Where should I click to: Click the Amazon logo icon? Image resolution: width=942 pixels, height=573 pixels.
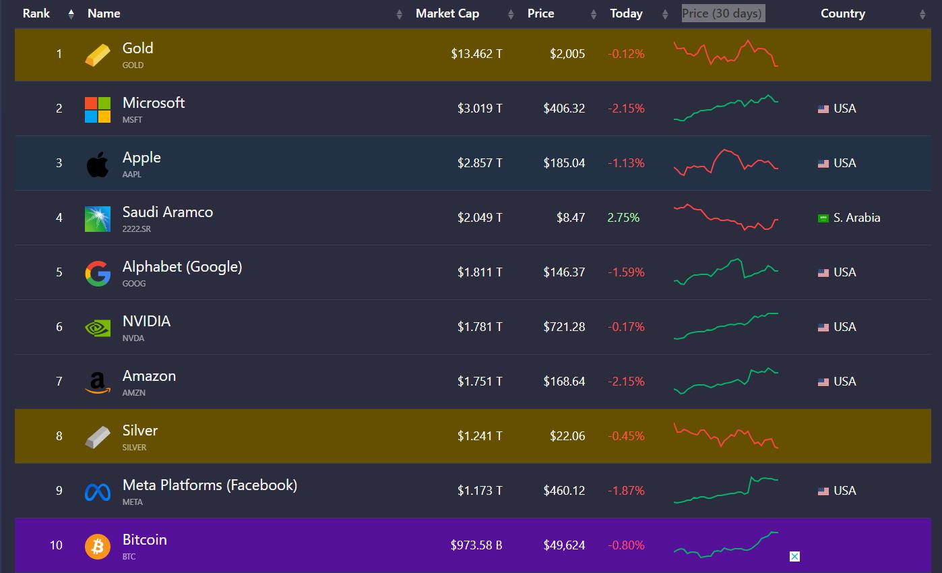click(98, 383)
